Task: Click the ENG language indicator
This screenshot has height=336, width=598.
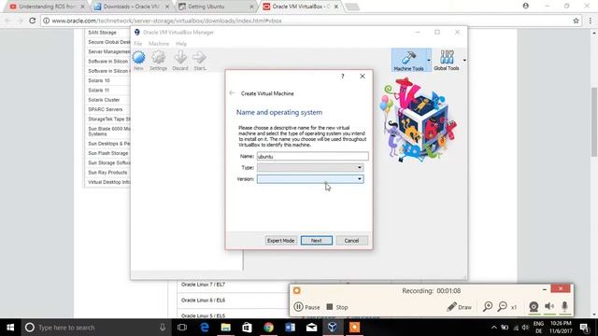Action: click(538, 324)
